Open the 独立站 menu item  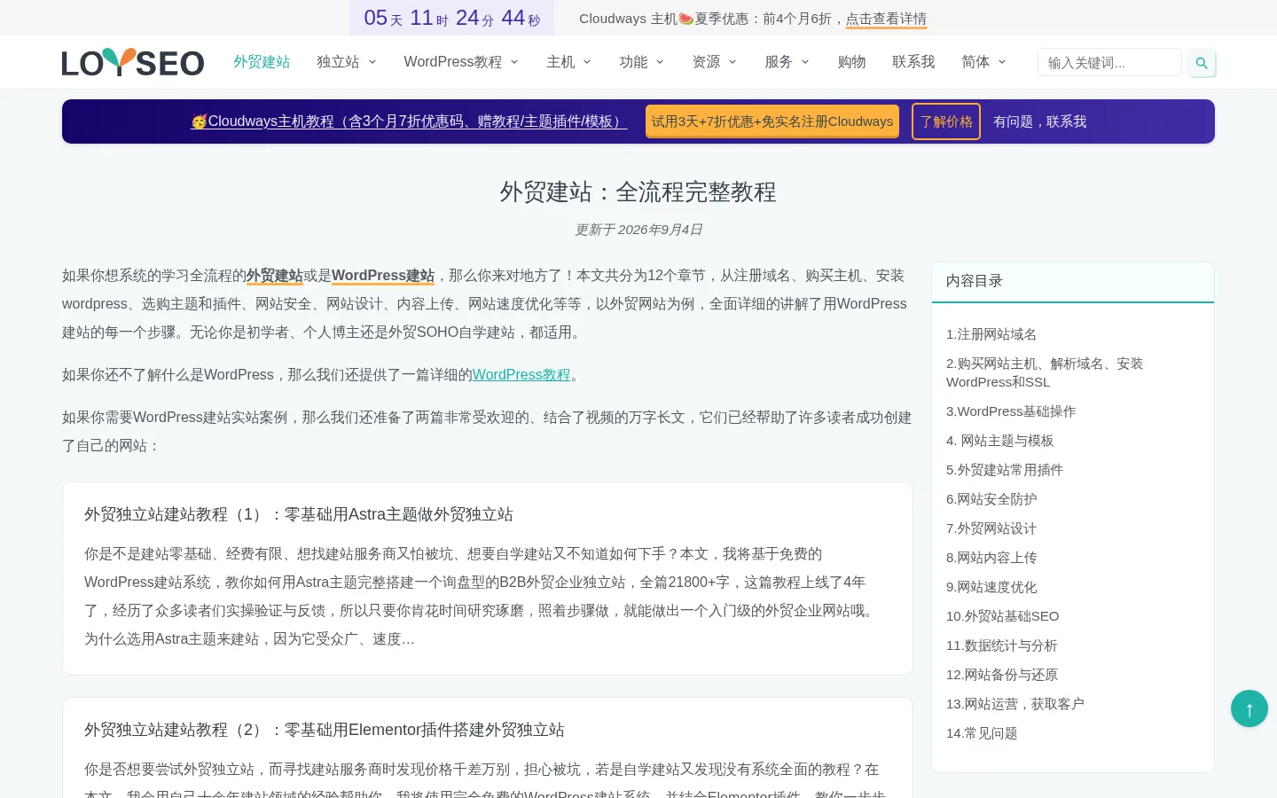click(x=338, y=62)
